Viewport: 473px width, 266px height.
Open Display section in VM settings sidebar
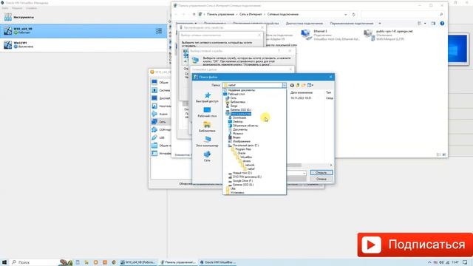click(x=160, y=98)
